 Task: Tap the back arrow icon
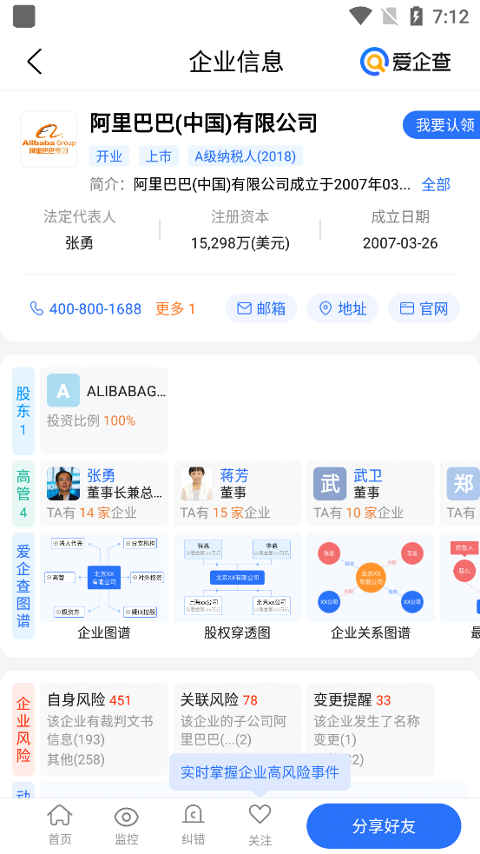point(35,61)
